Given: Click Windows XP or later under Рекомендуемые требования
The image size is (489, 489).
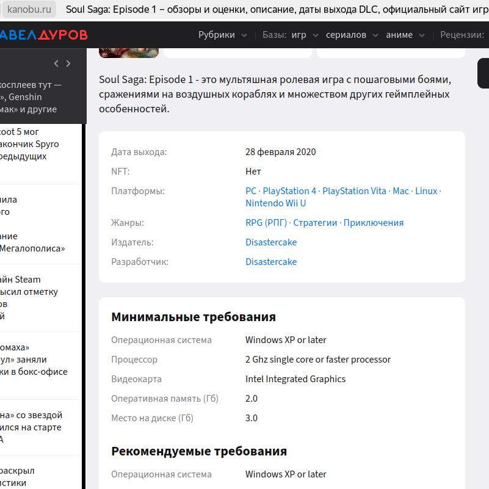Looking at the screenshot, I should pyautogui.click(x=286, y=474).
